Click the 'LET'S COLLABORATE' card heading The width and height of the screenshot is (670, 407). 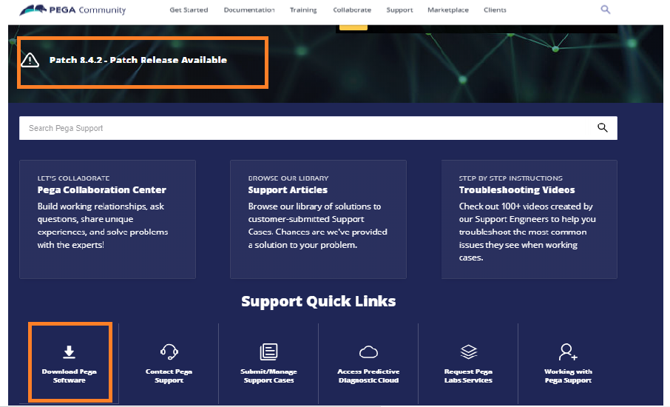73,178
